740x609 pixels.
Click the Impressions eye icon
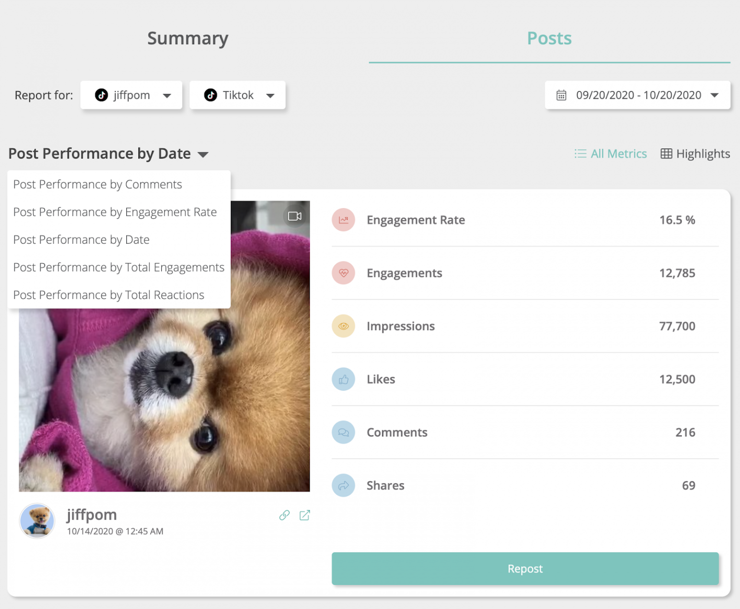click(344, 326)
